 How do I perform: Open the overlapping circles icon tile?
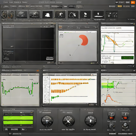pos(73,15)
